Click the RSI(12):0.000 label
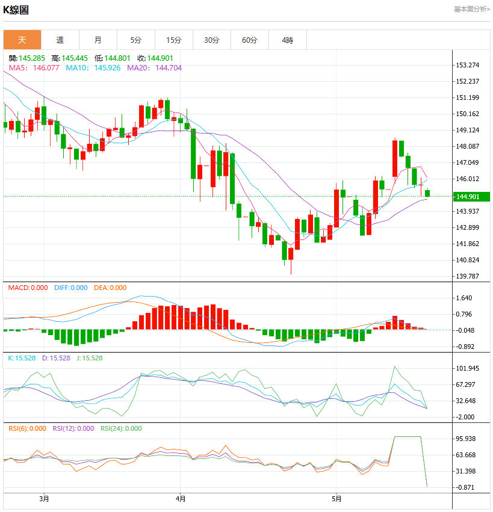The height and width of the screenshot is (512, 493). 73,428
